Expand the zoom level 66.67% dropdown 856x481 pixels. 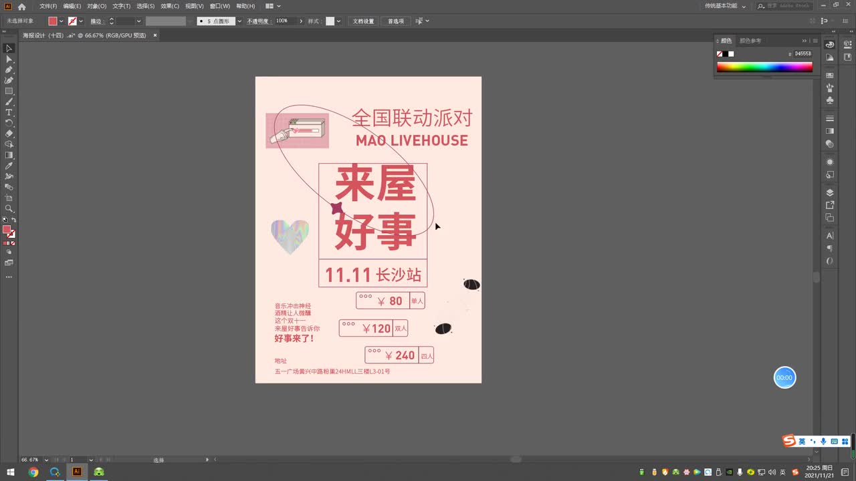coord(46,460)
